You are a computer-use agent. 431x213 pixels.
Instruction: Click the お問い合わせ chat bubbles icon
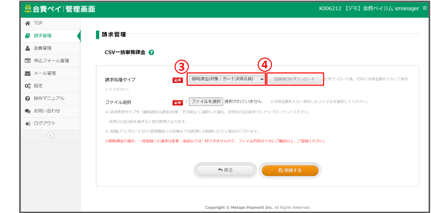[x=27, y=111]
